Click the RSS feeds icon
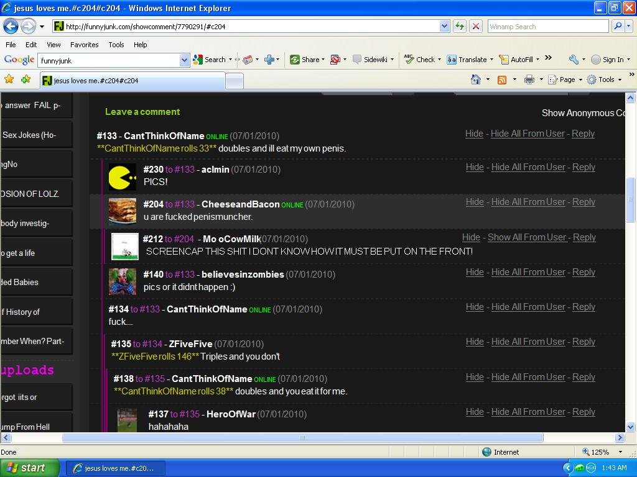Image resolution: width=637 pixels, height=477 pixels. [x=502, y=79]
